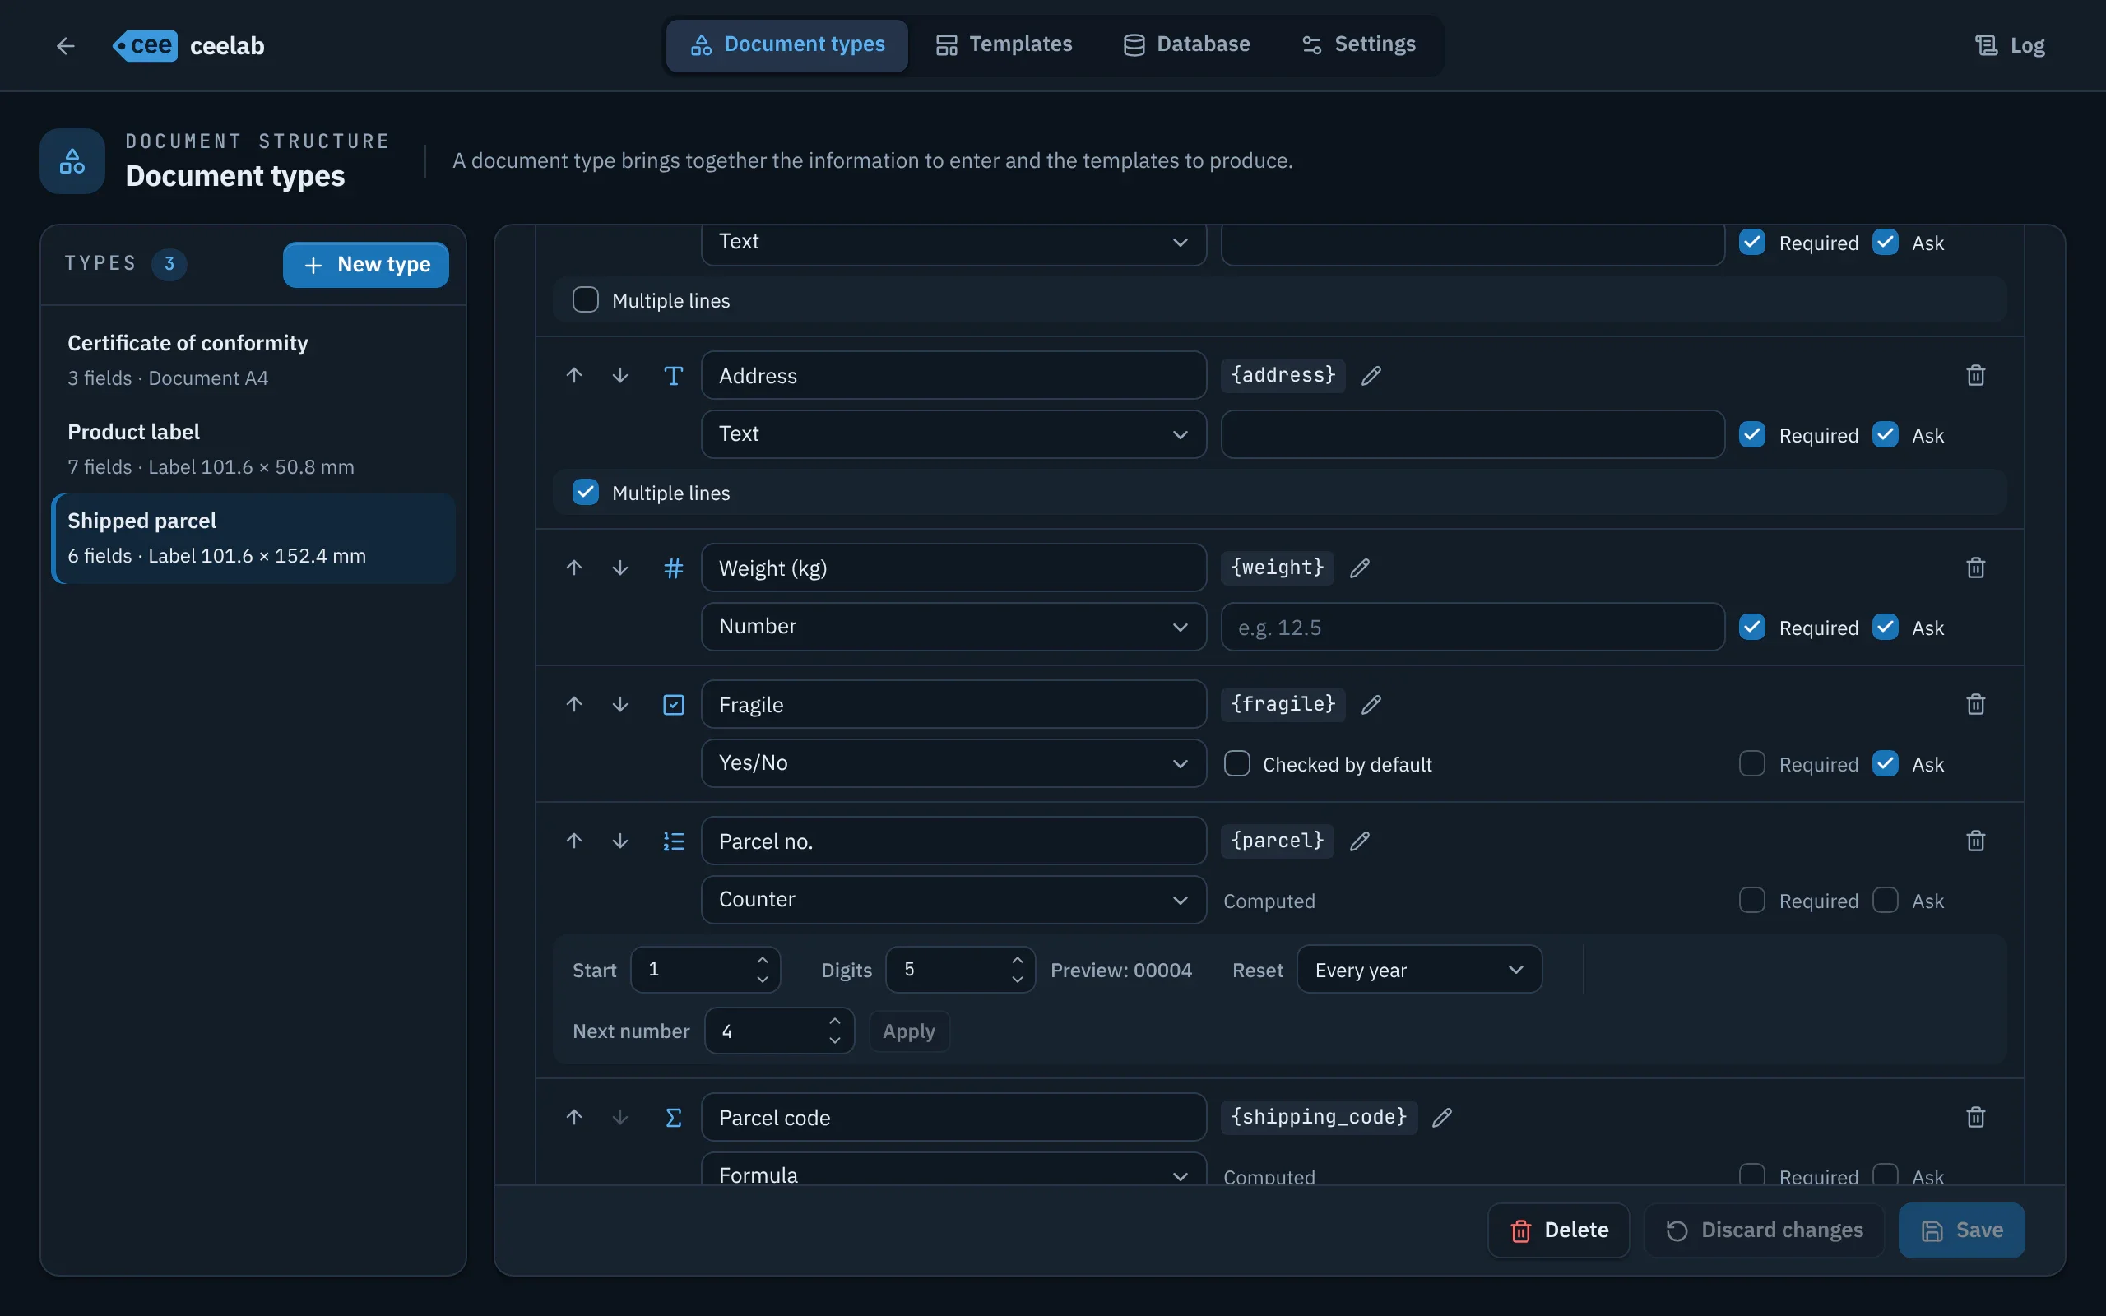Viewport: 2106px width, 1316px height.
Task: Delete the Fragile field
Action: coord(1976,704)
